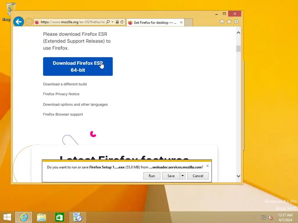
Task: Open the Download a different build link
Action: (65, 84)
